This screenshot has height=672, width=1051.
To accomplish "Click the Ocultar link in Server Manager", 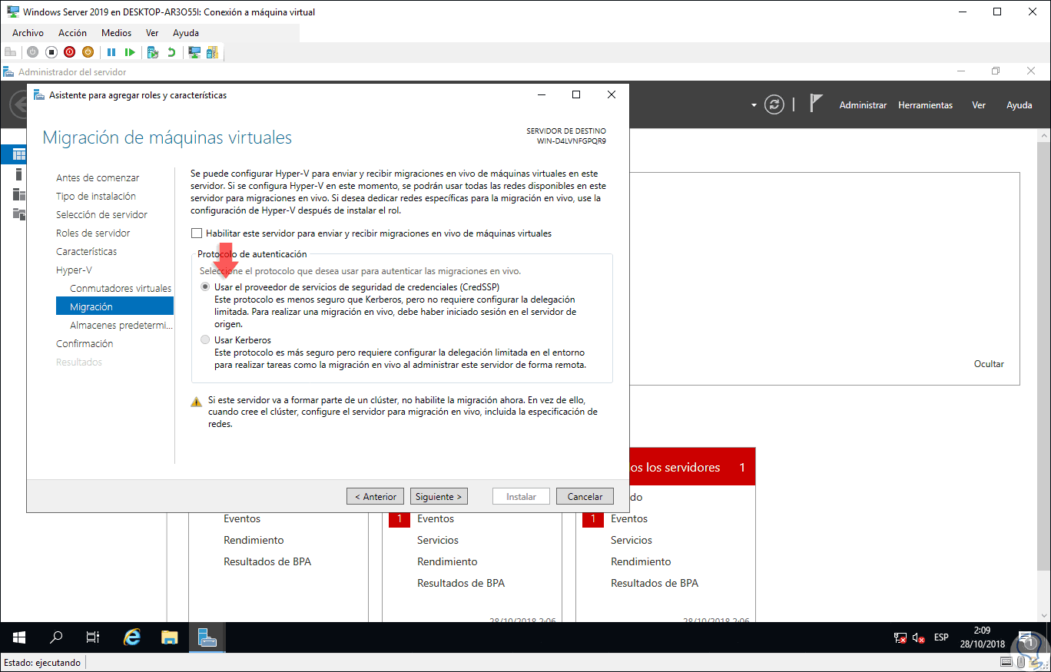I will pos(989,364).
